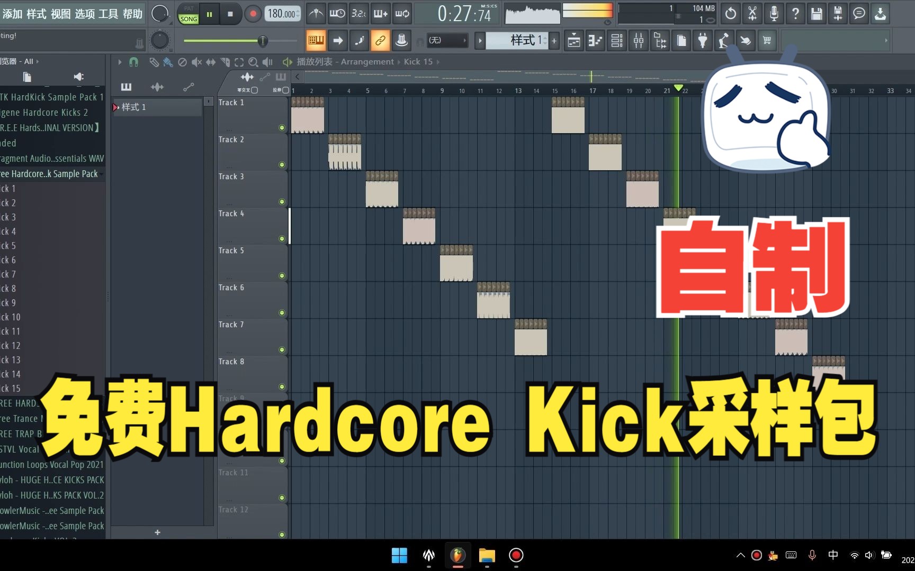Image resolution: width=915 pixels, height=571 pixels.
Task: Select the pencil draw tool
Action: pos(154,62)
